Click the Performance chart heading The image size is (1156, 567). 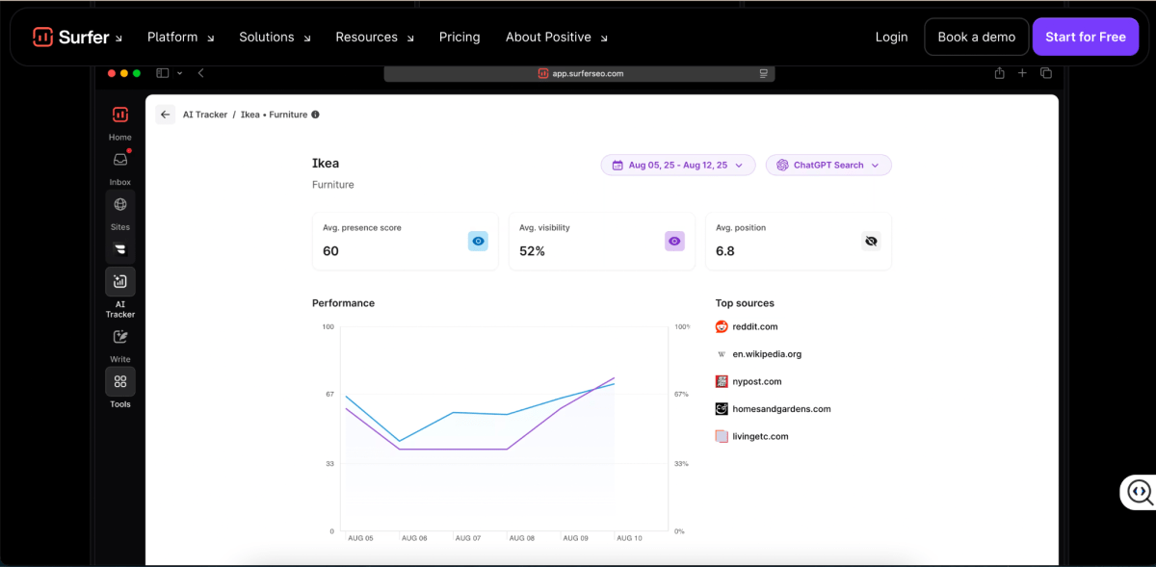343,303
